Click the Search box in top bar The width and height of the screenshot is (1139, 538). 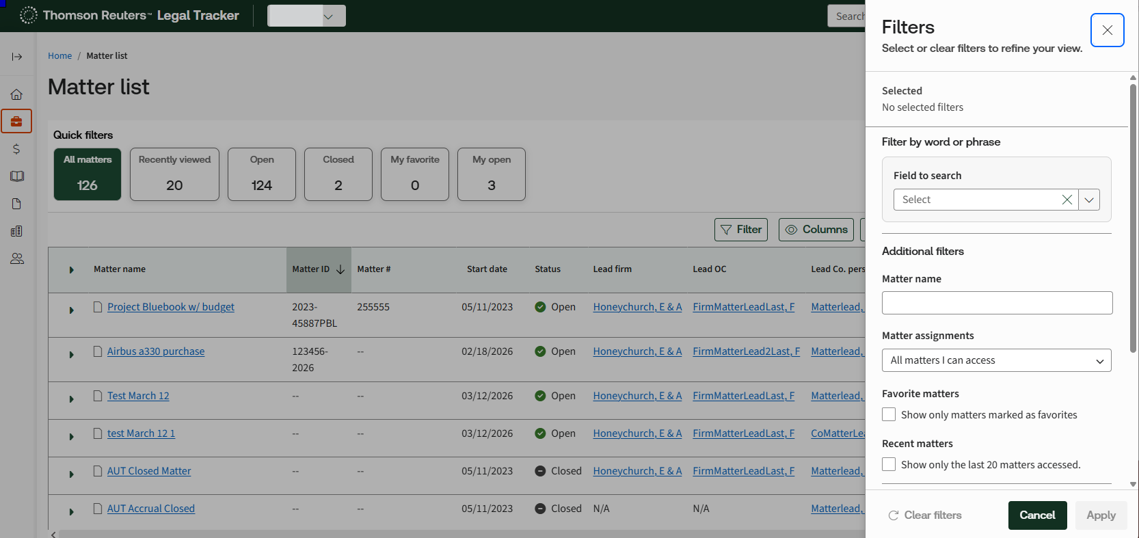click(847, 16)
